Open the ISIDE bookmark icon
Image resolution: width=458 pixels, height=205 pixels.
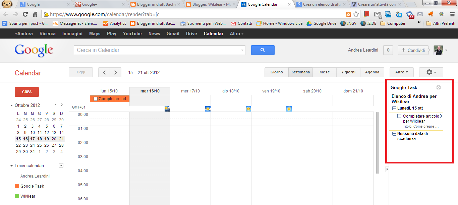pos(364,23)
